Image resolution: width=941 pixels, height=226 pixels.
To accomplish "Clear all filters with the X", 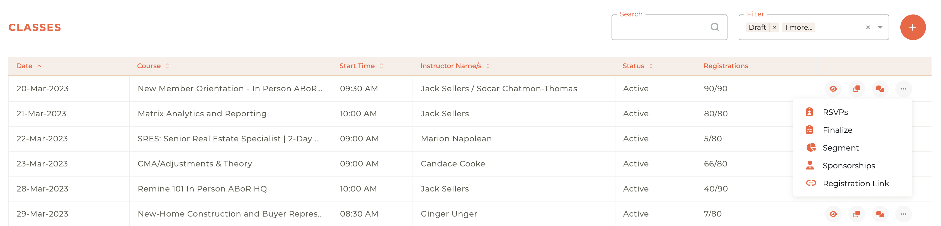I will (x=868, y=27).
